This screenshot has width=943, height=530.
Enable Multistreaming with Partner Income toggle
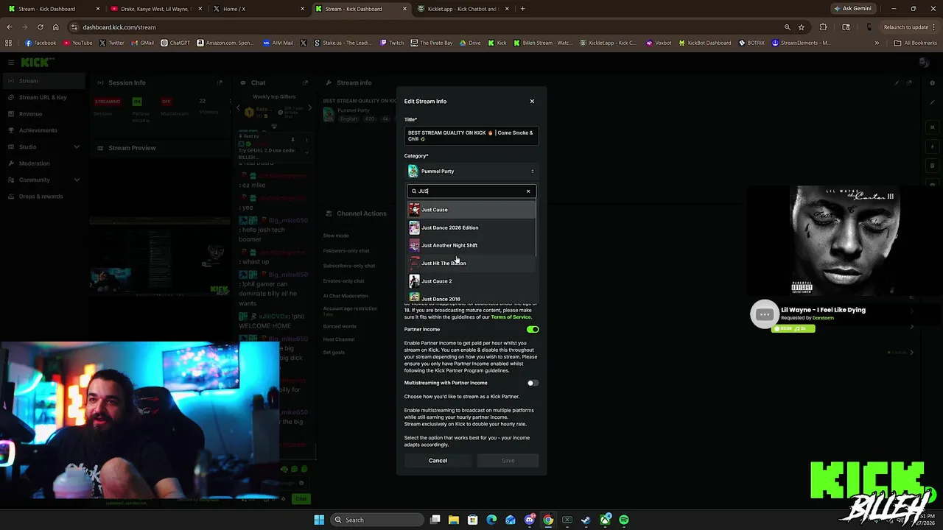pyautogui.click(x=533, y=383)
